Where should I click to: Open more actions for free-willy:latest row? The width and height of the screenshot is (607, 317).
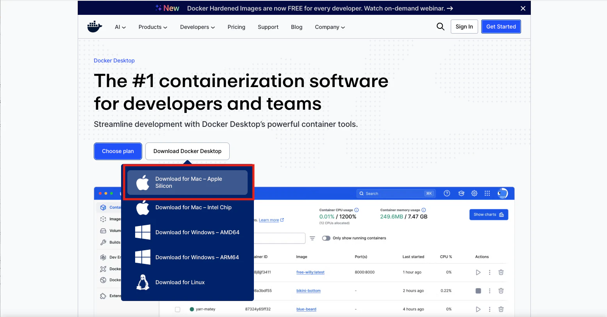(x=489, y=272)
